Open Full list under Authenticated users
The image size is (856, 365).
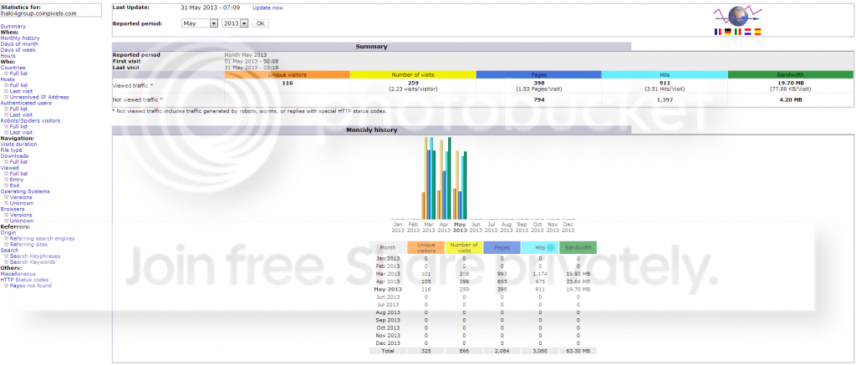point(18,109)
